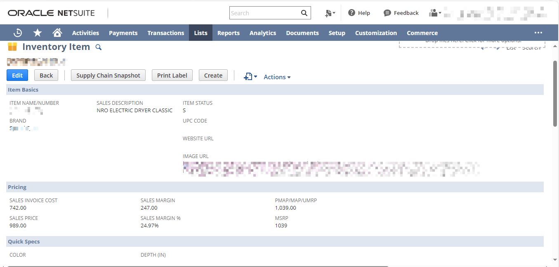Open the Payments menu
The image size is (559, 267).
[x=123, y=33]
